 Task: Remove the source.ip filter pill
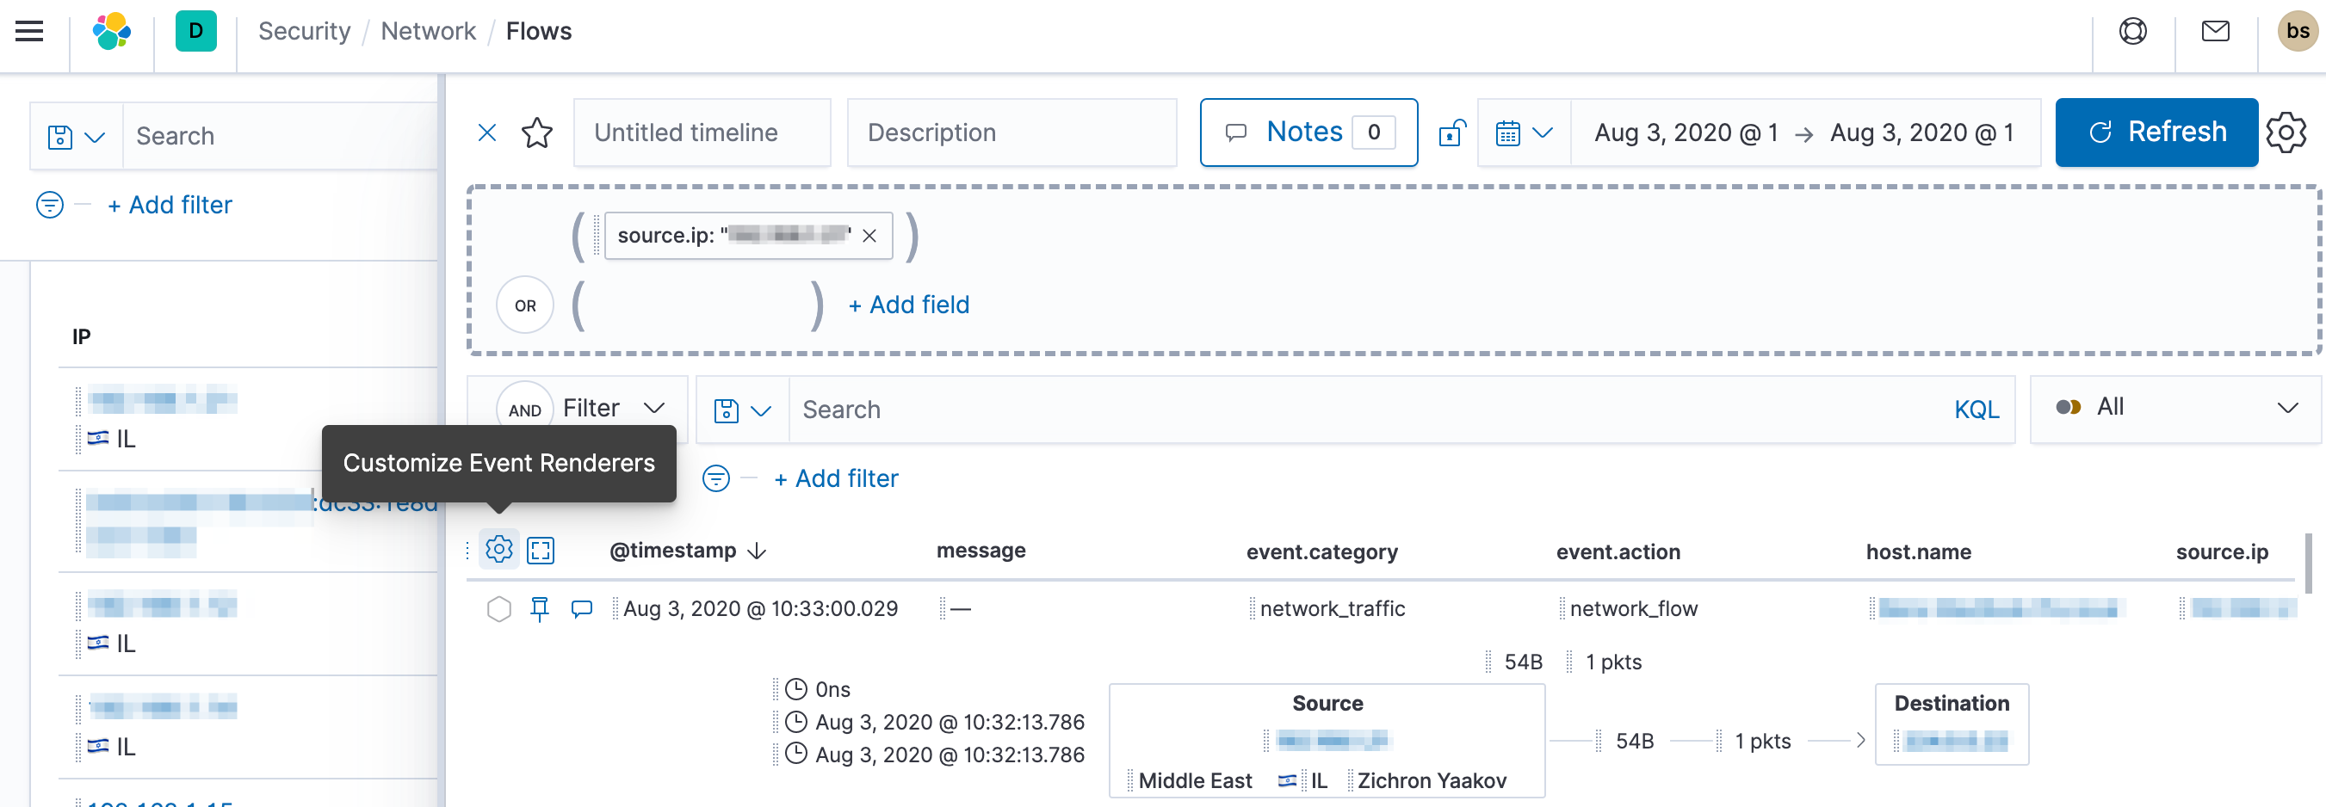pos(869,236)
